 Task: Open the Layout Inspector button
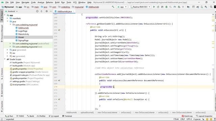pos(204,116)
